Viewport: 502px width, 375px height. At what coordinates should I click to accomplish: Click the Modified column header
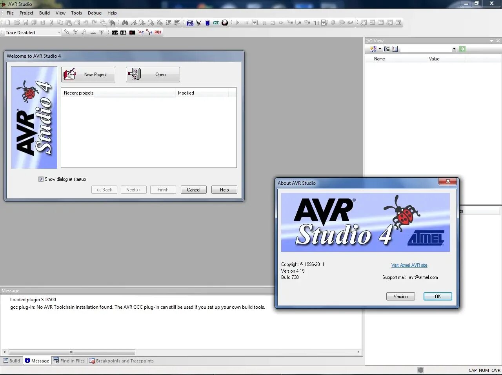(x=202, y=93)
